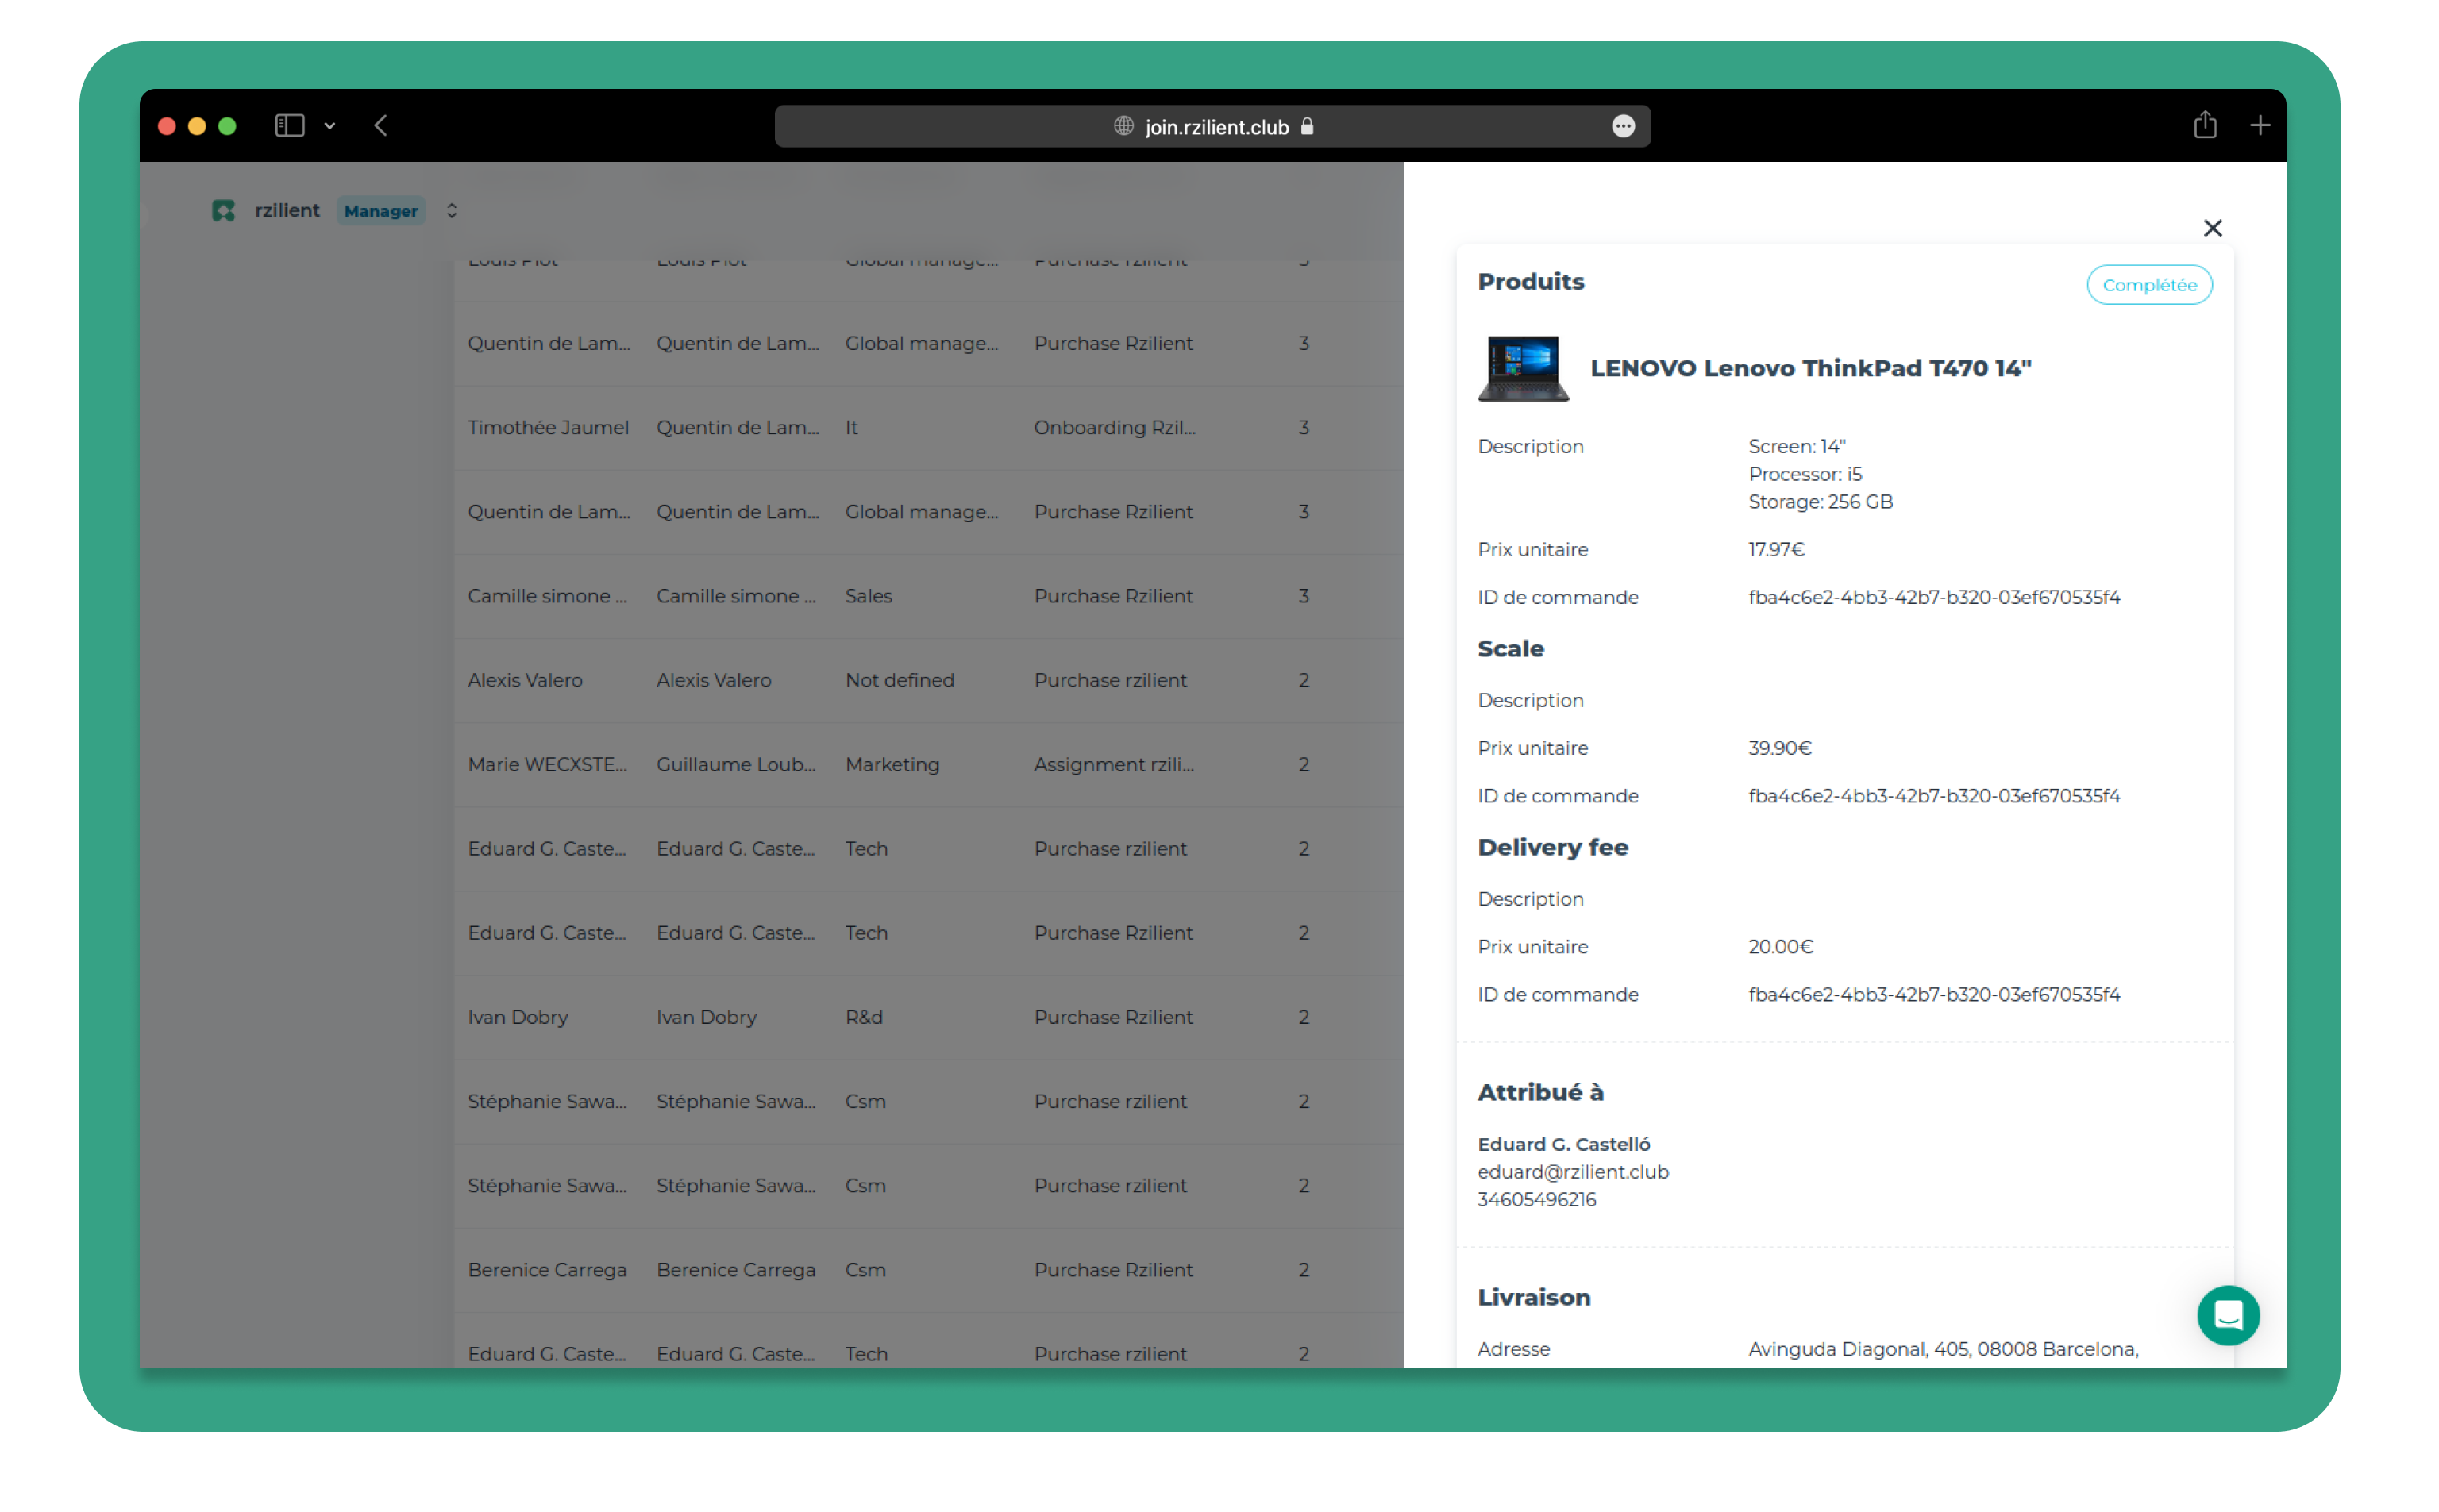The height and width of the screenshot is (1512, 2439).
Task: Click the Lenovo ThinkPad product thumbnail
Action: 1522,368
